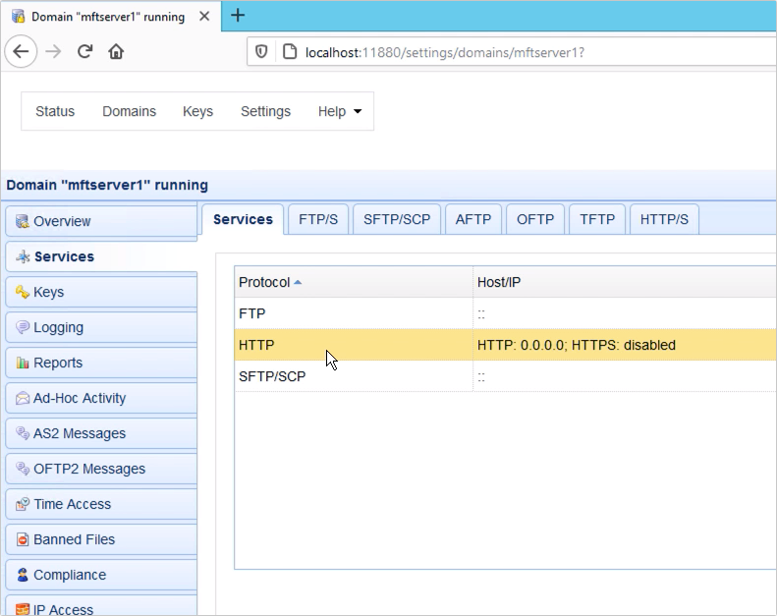Click the browser home icon
The width and height of the screenshot is (777, 616).
116,51
